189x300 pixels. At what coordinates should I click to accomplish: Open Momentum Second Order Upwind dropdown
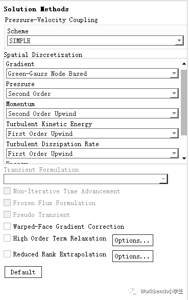(92, 113)
